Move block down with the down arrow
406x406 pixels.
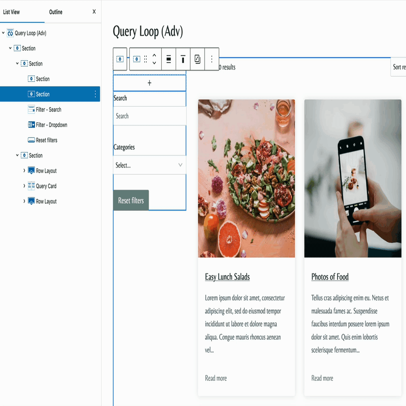(x=154, y=63)
